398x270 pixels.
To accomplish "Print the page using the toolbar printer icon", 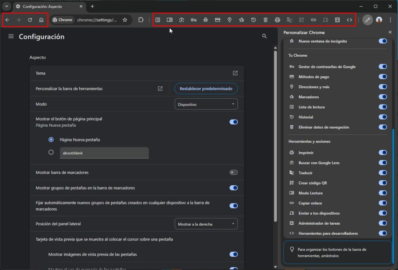I will tap(278, 20).
